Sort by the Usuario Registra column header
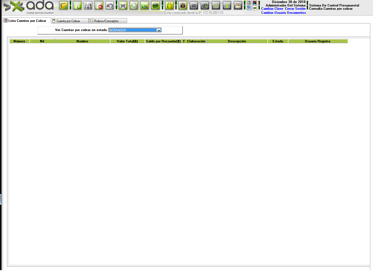This screenshot has width=377, height=272. coord(318,41)
